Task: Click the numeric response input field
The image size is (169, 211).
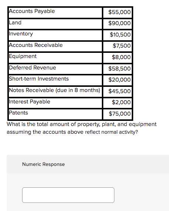Action: [x=68, y=195]
